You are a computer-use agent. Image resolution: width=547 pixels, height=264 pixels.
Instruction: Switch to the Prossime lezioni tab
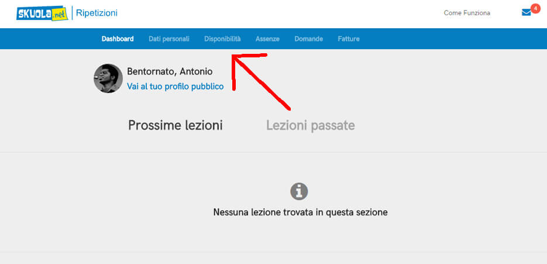click(x=176, y=125)
